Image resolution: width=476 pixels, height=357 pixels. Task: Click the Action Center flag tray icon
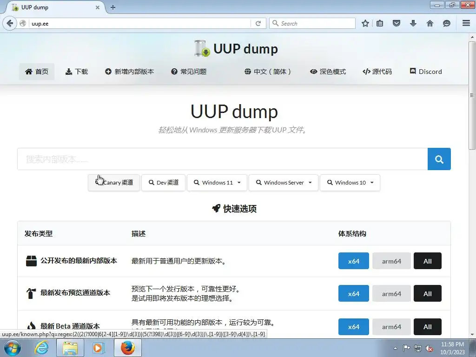click(406, 348)
